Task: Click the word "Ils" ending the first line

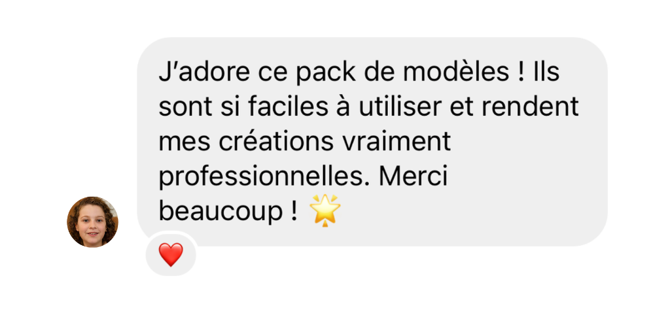Action: pyautogui.click(x=546, y=72)
